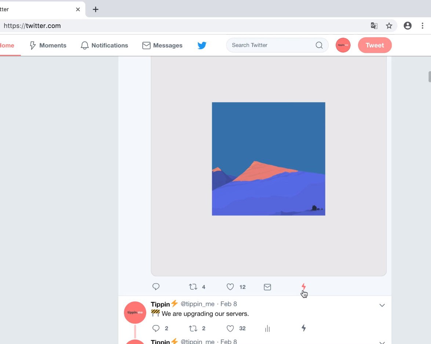
Task: Reply to the mountain image tweet
Action: 156,286
